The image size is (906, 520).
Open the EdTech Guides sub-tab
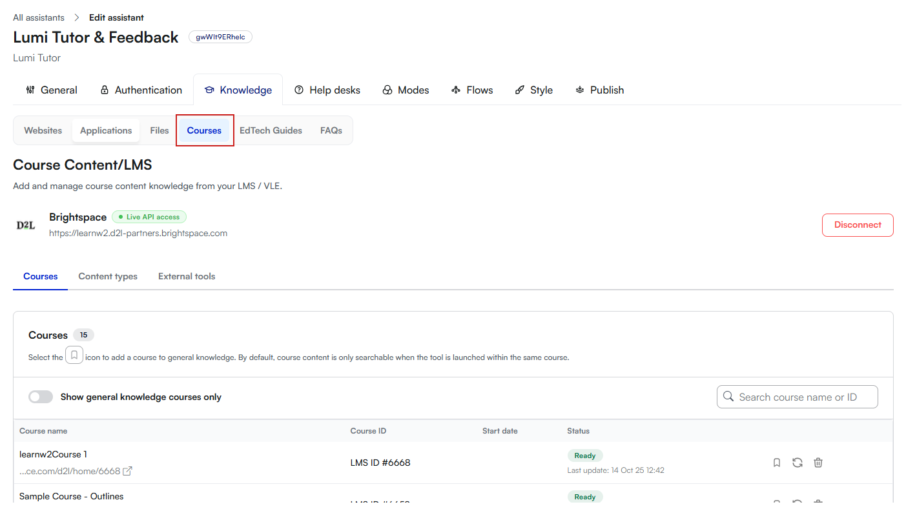point(271,130)
